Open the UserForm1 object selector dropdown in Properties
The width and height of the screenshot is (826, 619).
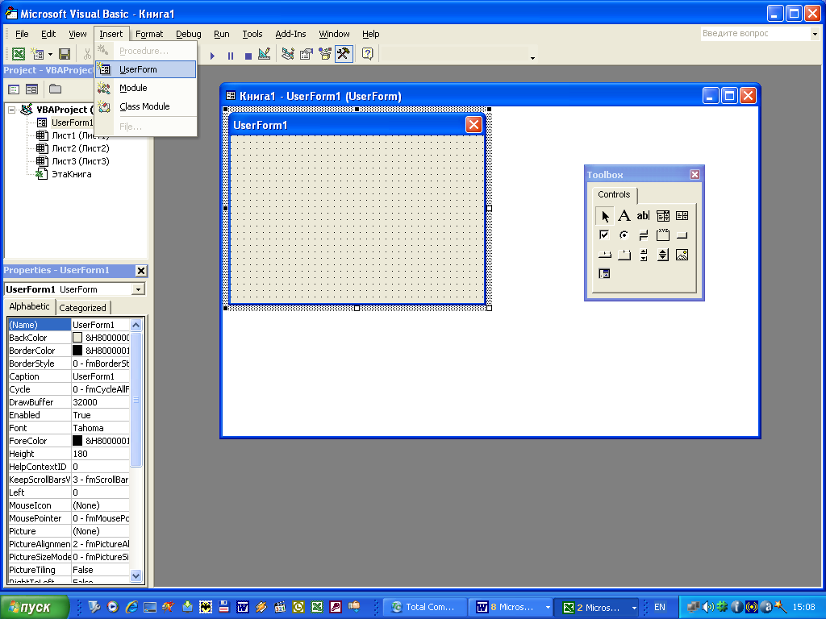pos(138,289)
